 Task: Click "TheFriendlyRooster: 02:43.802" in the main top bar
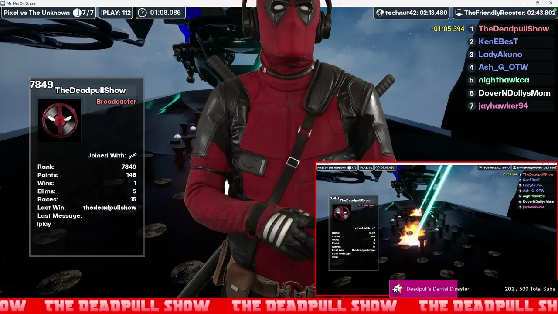coord(510,13)
